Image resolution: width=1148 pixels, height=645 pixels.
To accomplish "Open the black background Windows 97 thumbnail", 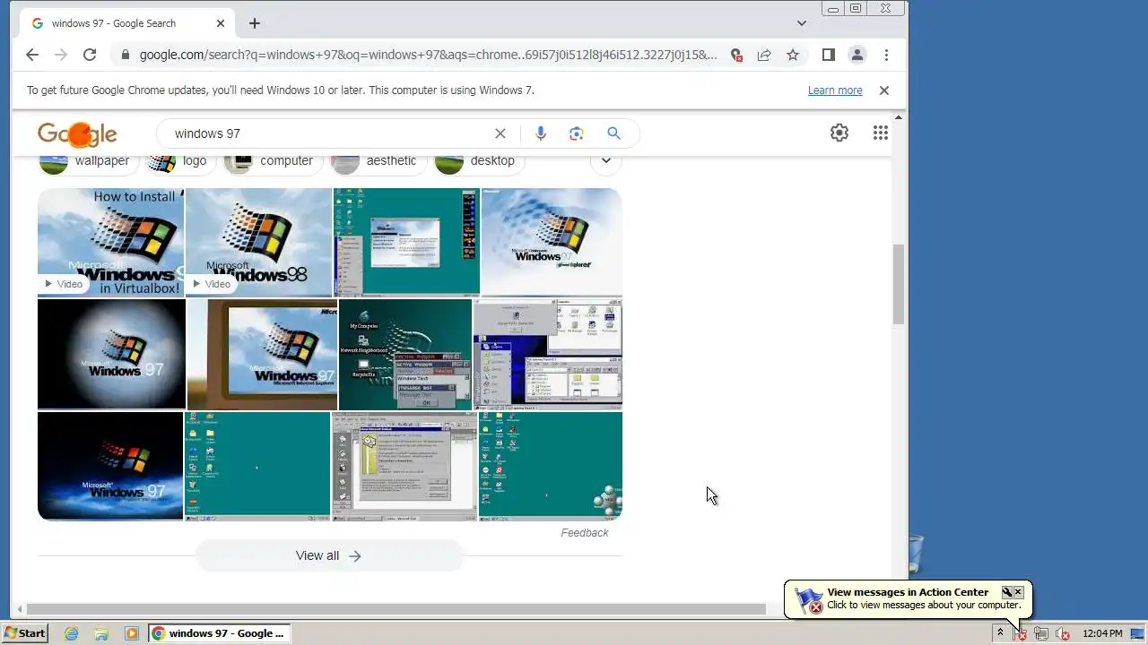I will click(x=111, y=354).
